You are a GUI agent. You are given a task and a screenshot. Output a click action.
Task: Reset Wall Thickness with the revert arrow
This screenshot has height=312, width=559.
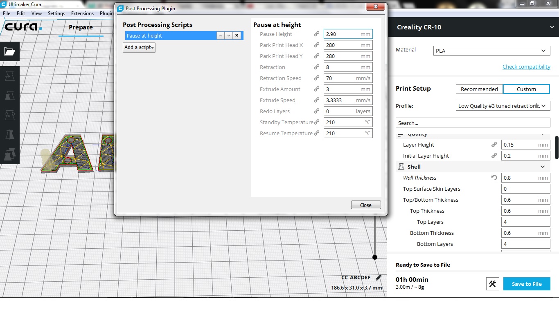click(x=494, y=178)
